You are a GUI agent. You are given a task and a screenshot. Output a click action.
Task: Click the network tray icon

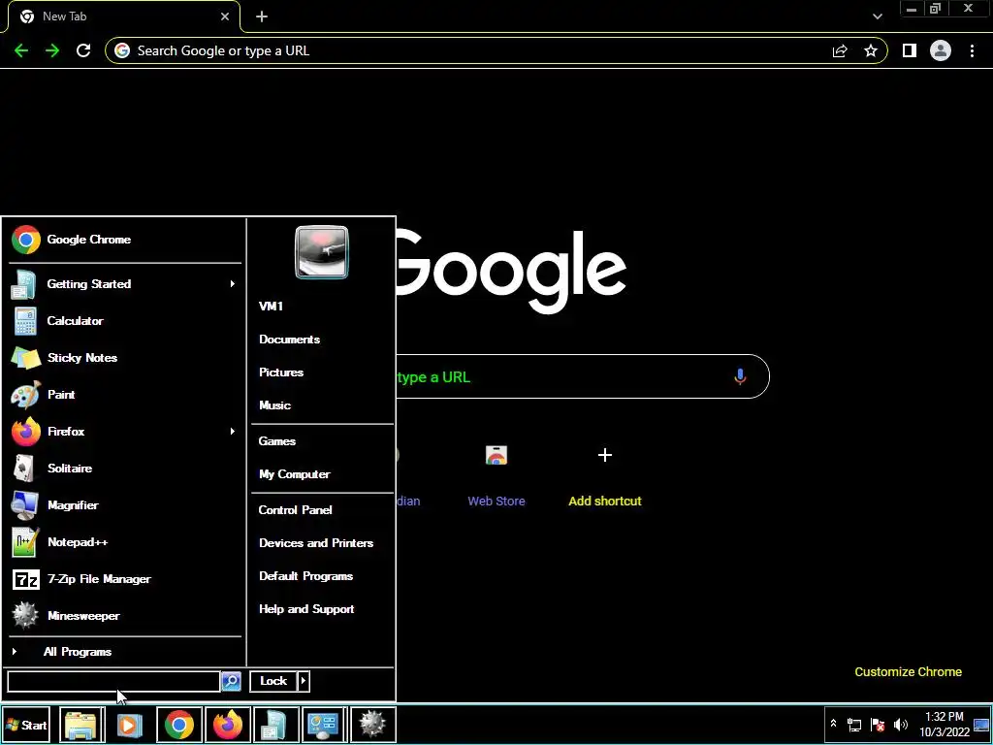[x=854, y=725]
